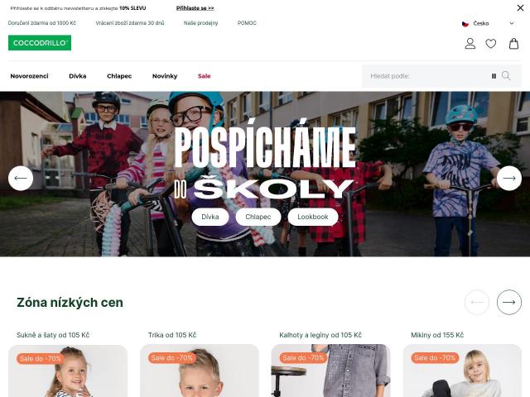Open the Trika od 105 Kč thumbnail
Screen dimensions: 530x397
tap(200, 371)
